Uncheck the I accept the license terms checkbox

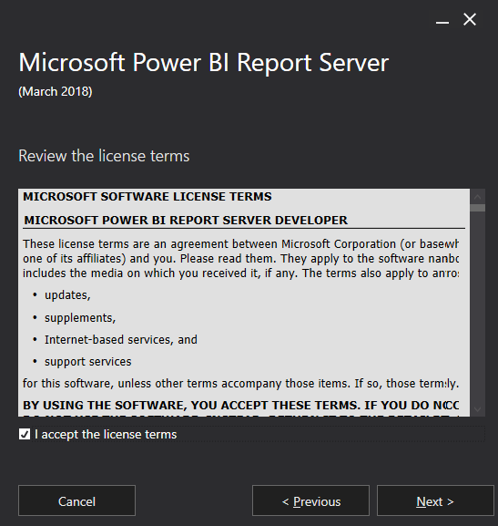click(25, 434)
